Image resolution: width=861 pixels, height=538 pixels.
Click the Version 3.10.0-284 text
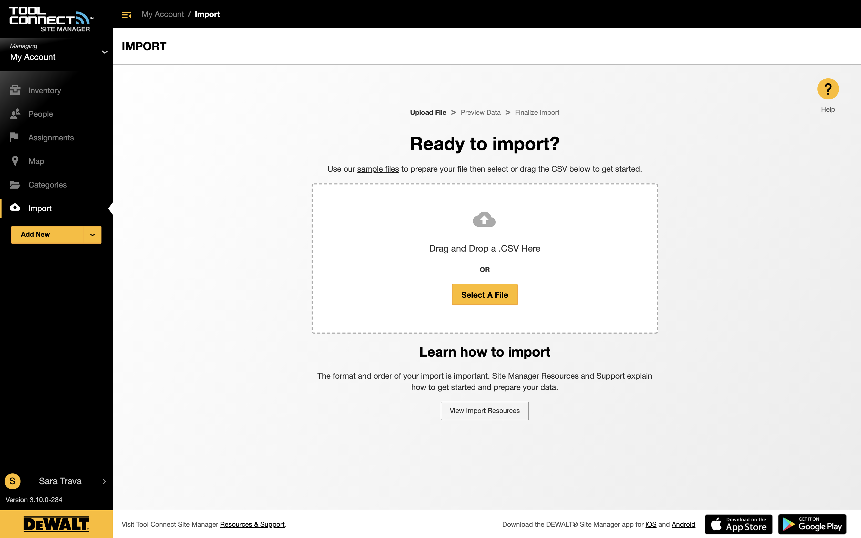(34, 500)
